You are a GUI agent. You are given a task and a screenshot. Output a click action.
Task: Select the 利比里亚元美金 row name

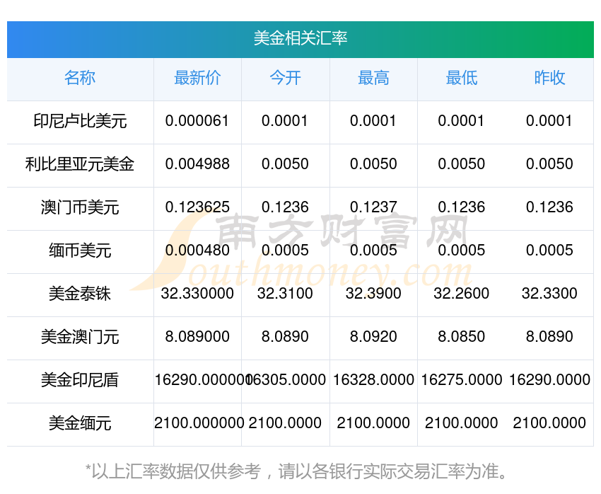click(80, 164)
